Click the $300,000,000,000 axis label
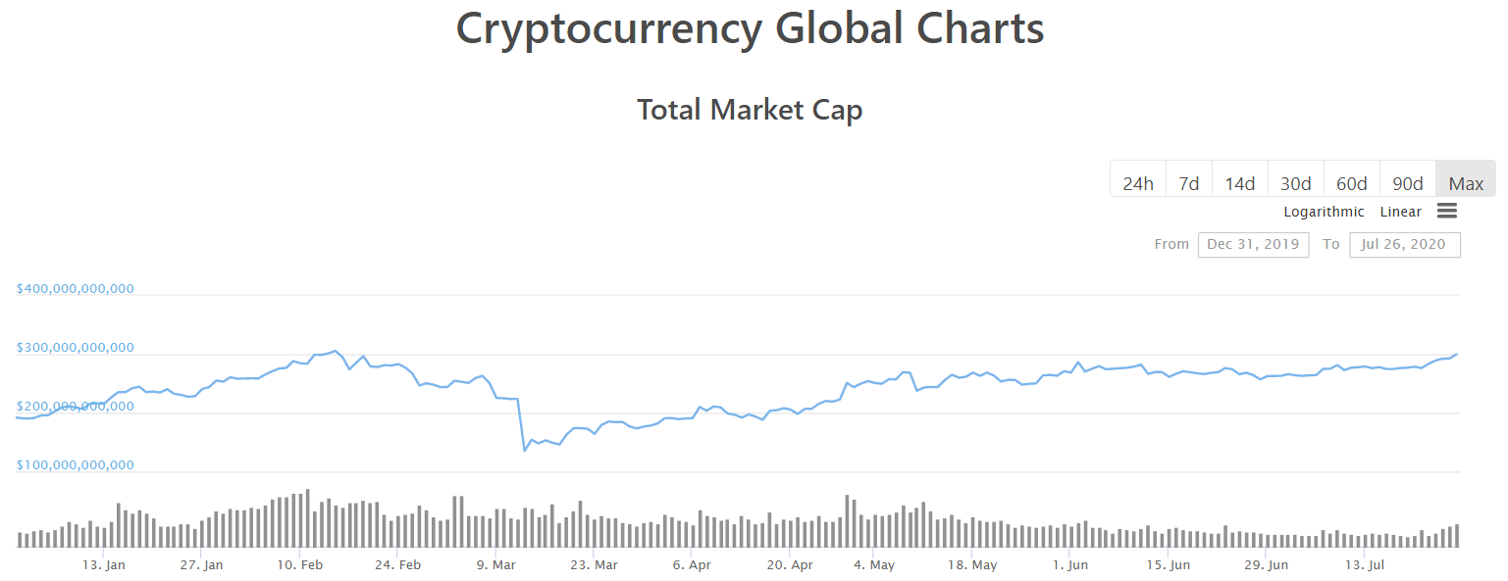 pyautogui.click(x=76, y=348)
